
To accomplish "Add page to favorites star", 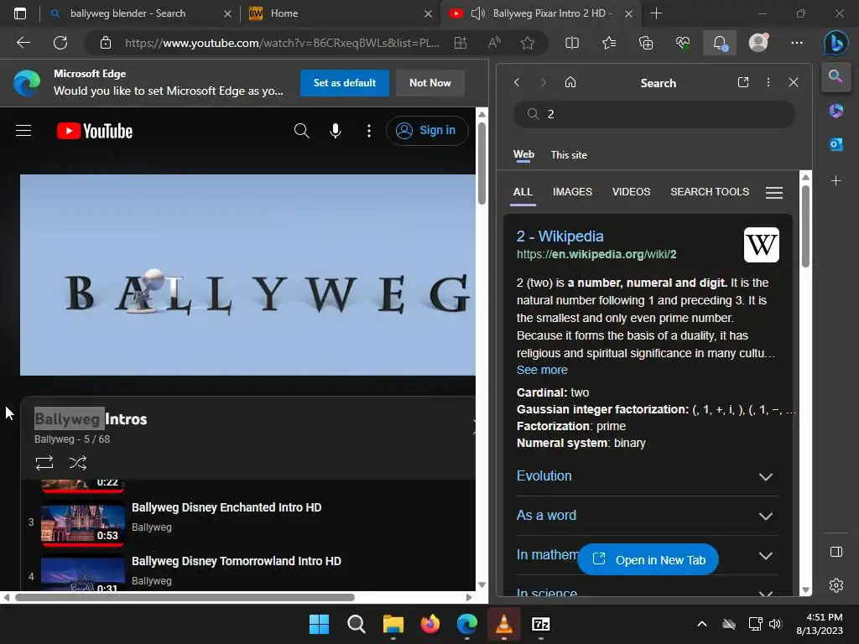I will (x=528, y=43).
